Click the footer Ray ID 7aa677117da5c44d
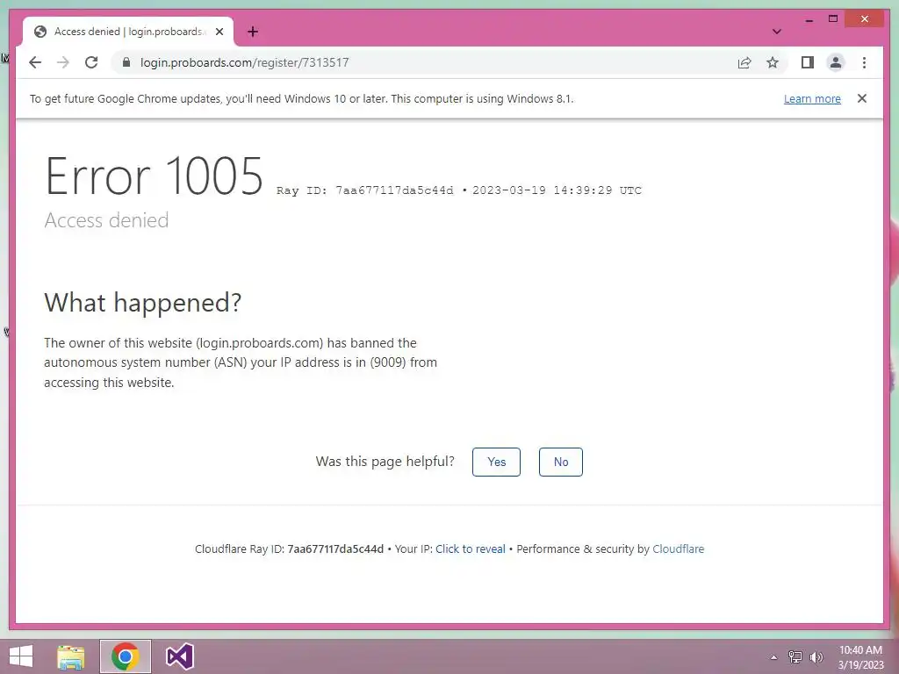Viewport: 899px width, 674px height. coord(335,549)
